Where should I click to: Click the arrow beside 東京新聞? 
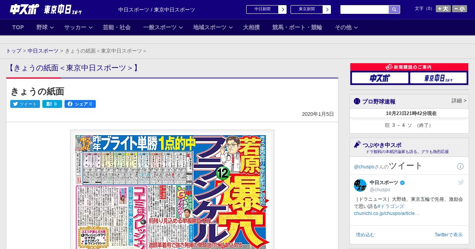[x=327, y=9]
